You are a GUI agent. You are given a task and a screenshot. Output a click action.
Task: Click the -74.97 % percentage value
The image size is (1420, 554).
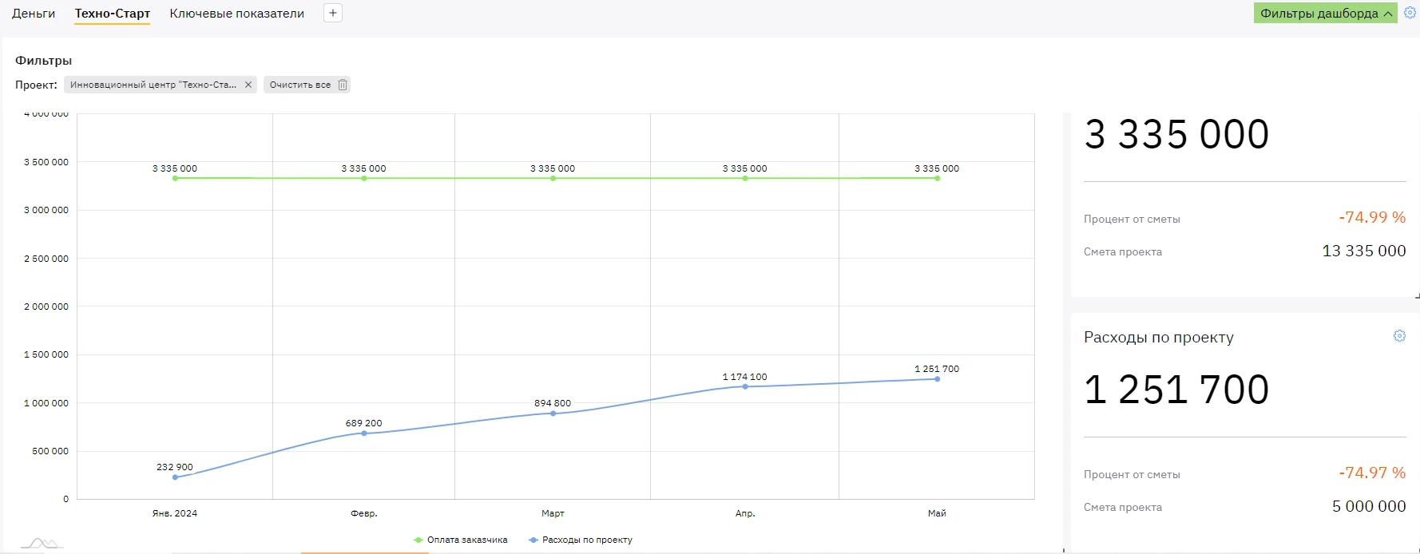point(1372,473)
